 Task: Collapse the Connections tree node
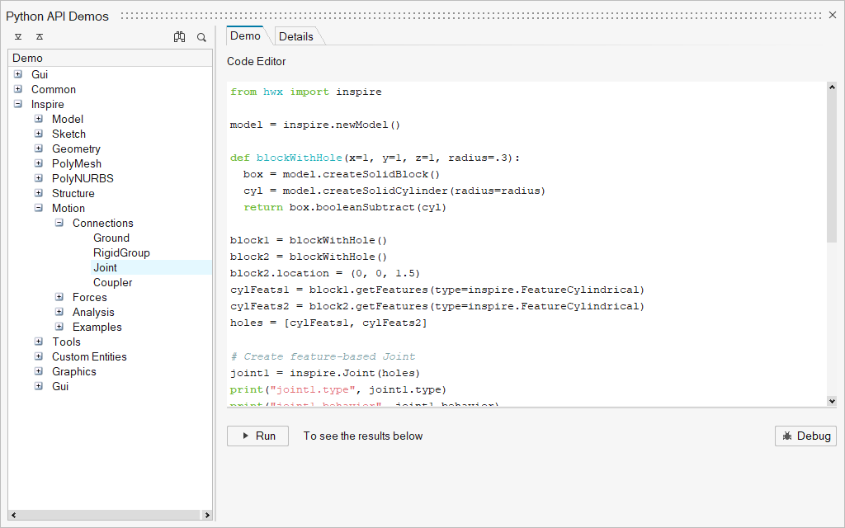[59, 224]
